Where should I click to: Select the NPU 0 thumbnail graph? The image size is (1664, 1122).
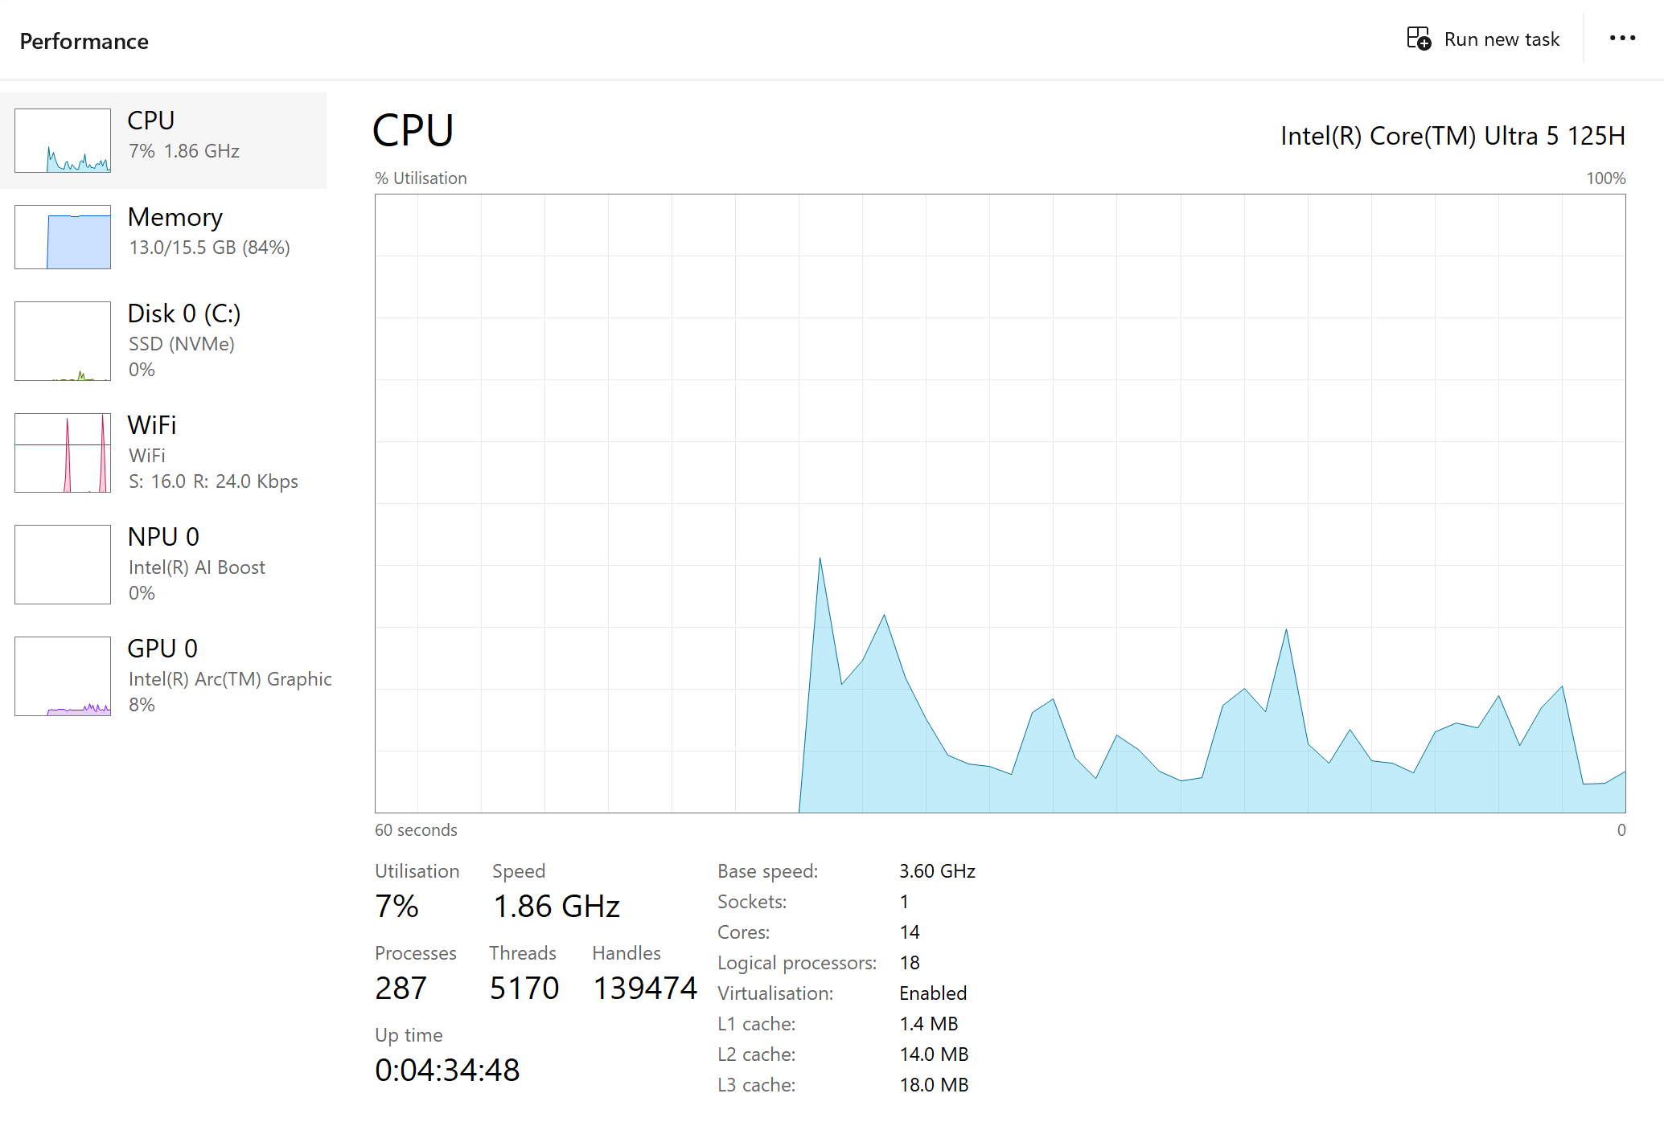(63, 564)
